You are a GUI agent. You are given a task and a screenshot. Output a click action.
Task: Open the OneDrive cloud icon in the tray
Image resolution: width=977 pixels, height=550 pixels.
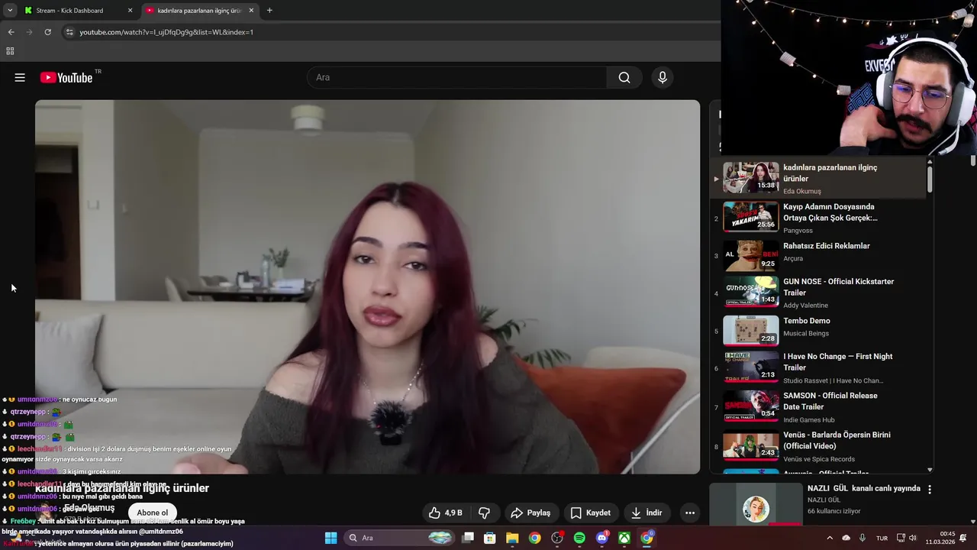tap(846, 538)
